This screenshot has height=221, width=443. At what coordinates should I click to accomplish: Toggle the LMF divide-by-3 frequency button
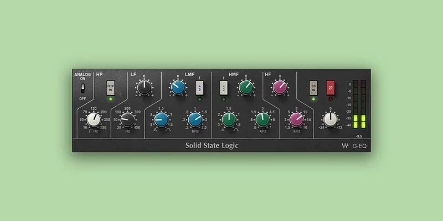[x=199, y=88]
